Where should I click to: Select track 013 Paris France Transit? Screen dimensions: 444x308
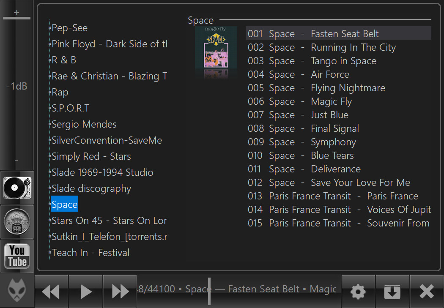pos(332,196)
